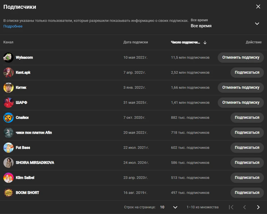Subscribe to Fut Bass channel
This screenshot has height=214, width=267.
pos(247,147)
